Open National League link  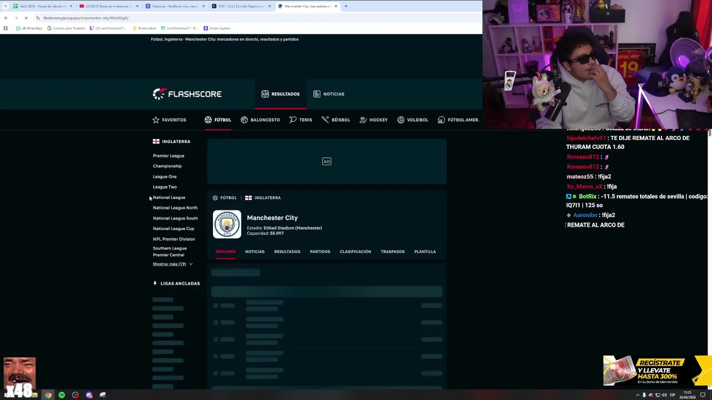click(x=169, y=197)
